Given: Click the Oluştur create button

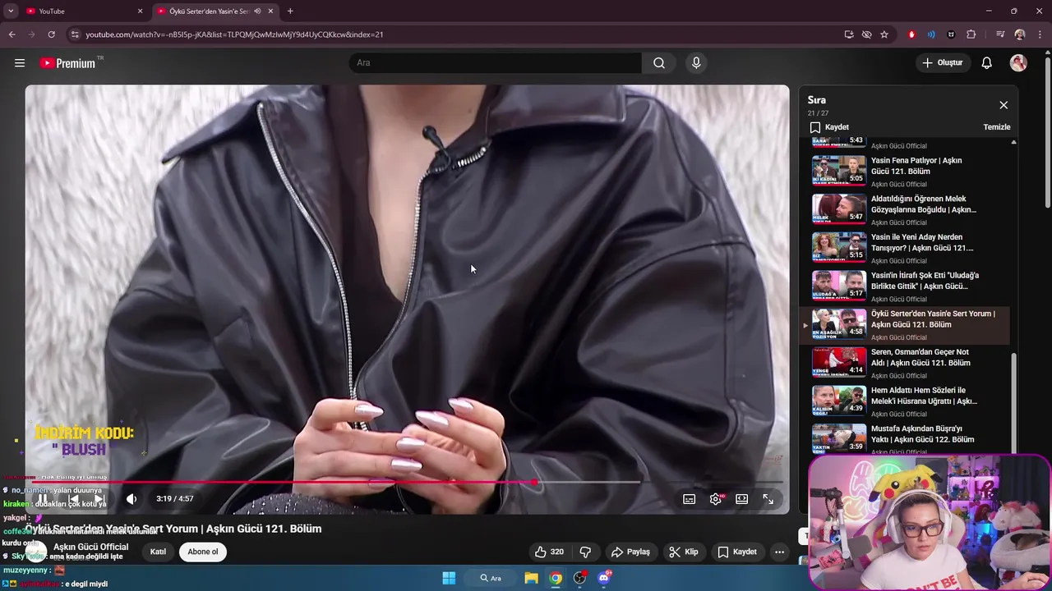Looking at the screenshot, I should tap(942, 63).
